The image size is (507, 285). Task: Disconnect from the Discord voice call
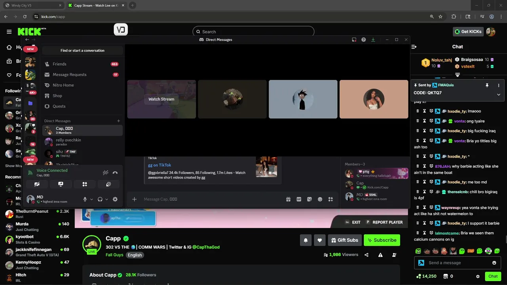[x=115, y=173]
